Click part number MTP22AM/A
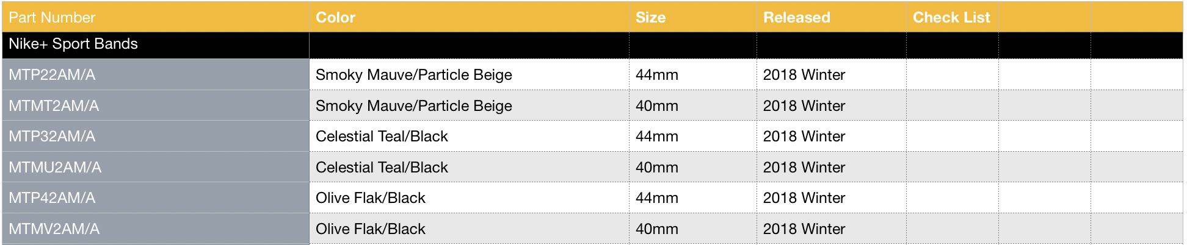The width and height of the screenshot is (1187, 245). (x=53, y=75)
